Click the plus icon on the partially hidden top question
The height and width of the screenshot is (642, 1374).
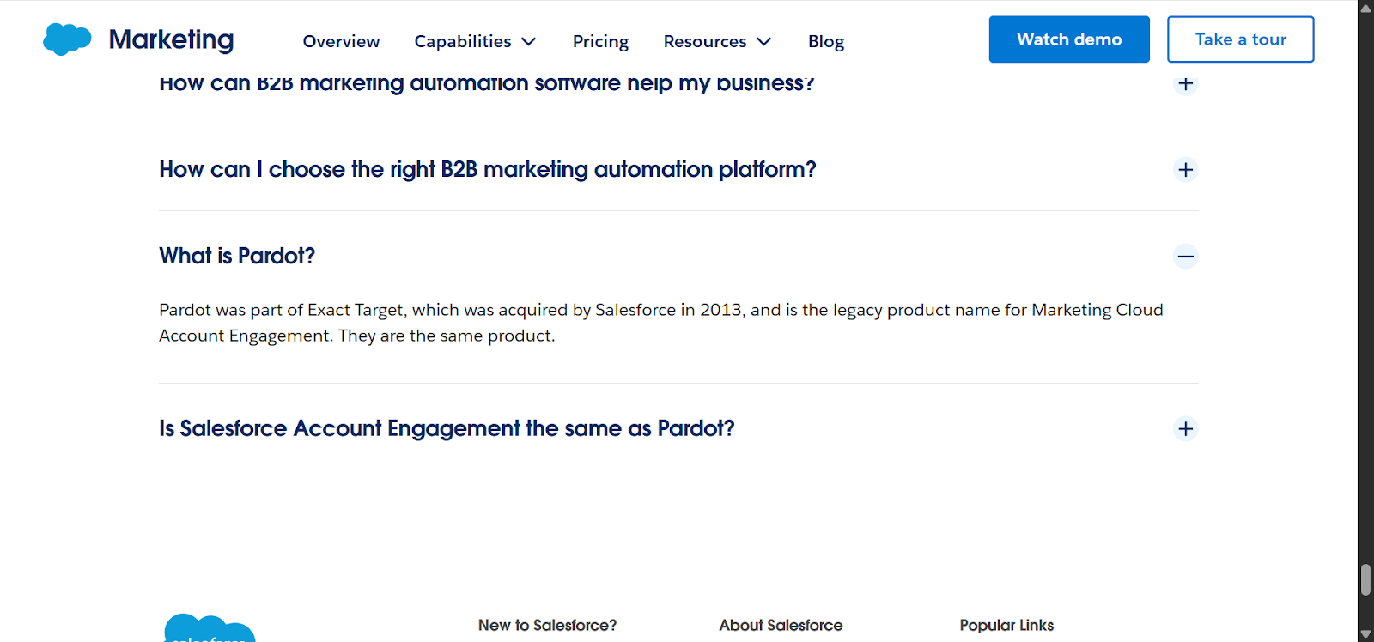(x=1185, y=84)
